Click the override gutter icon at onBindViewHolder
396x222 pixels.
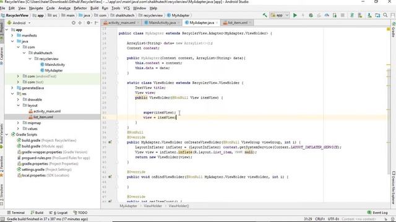(110, 177)
